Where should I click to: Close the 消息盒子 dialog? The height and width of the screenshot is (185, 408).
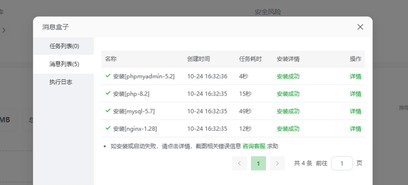pos(360,27)
